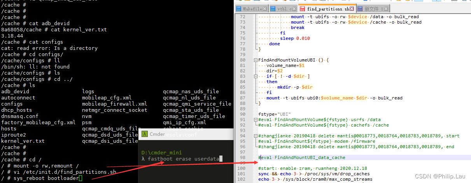
Task: Click the red unsaved icon on find_partitions.sh tab
Action: point(303,9)
